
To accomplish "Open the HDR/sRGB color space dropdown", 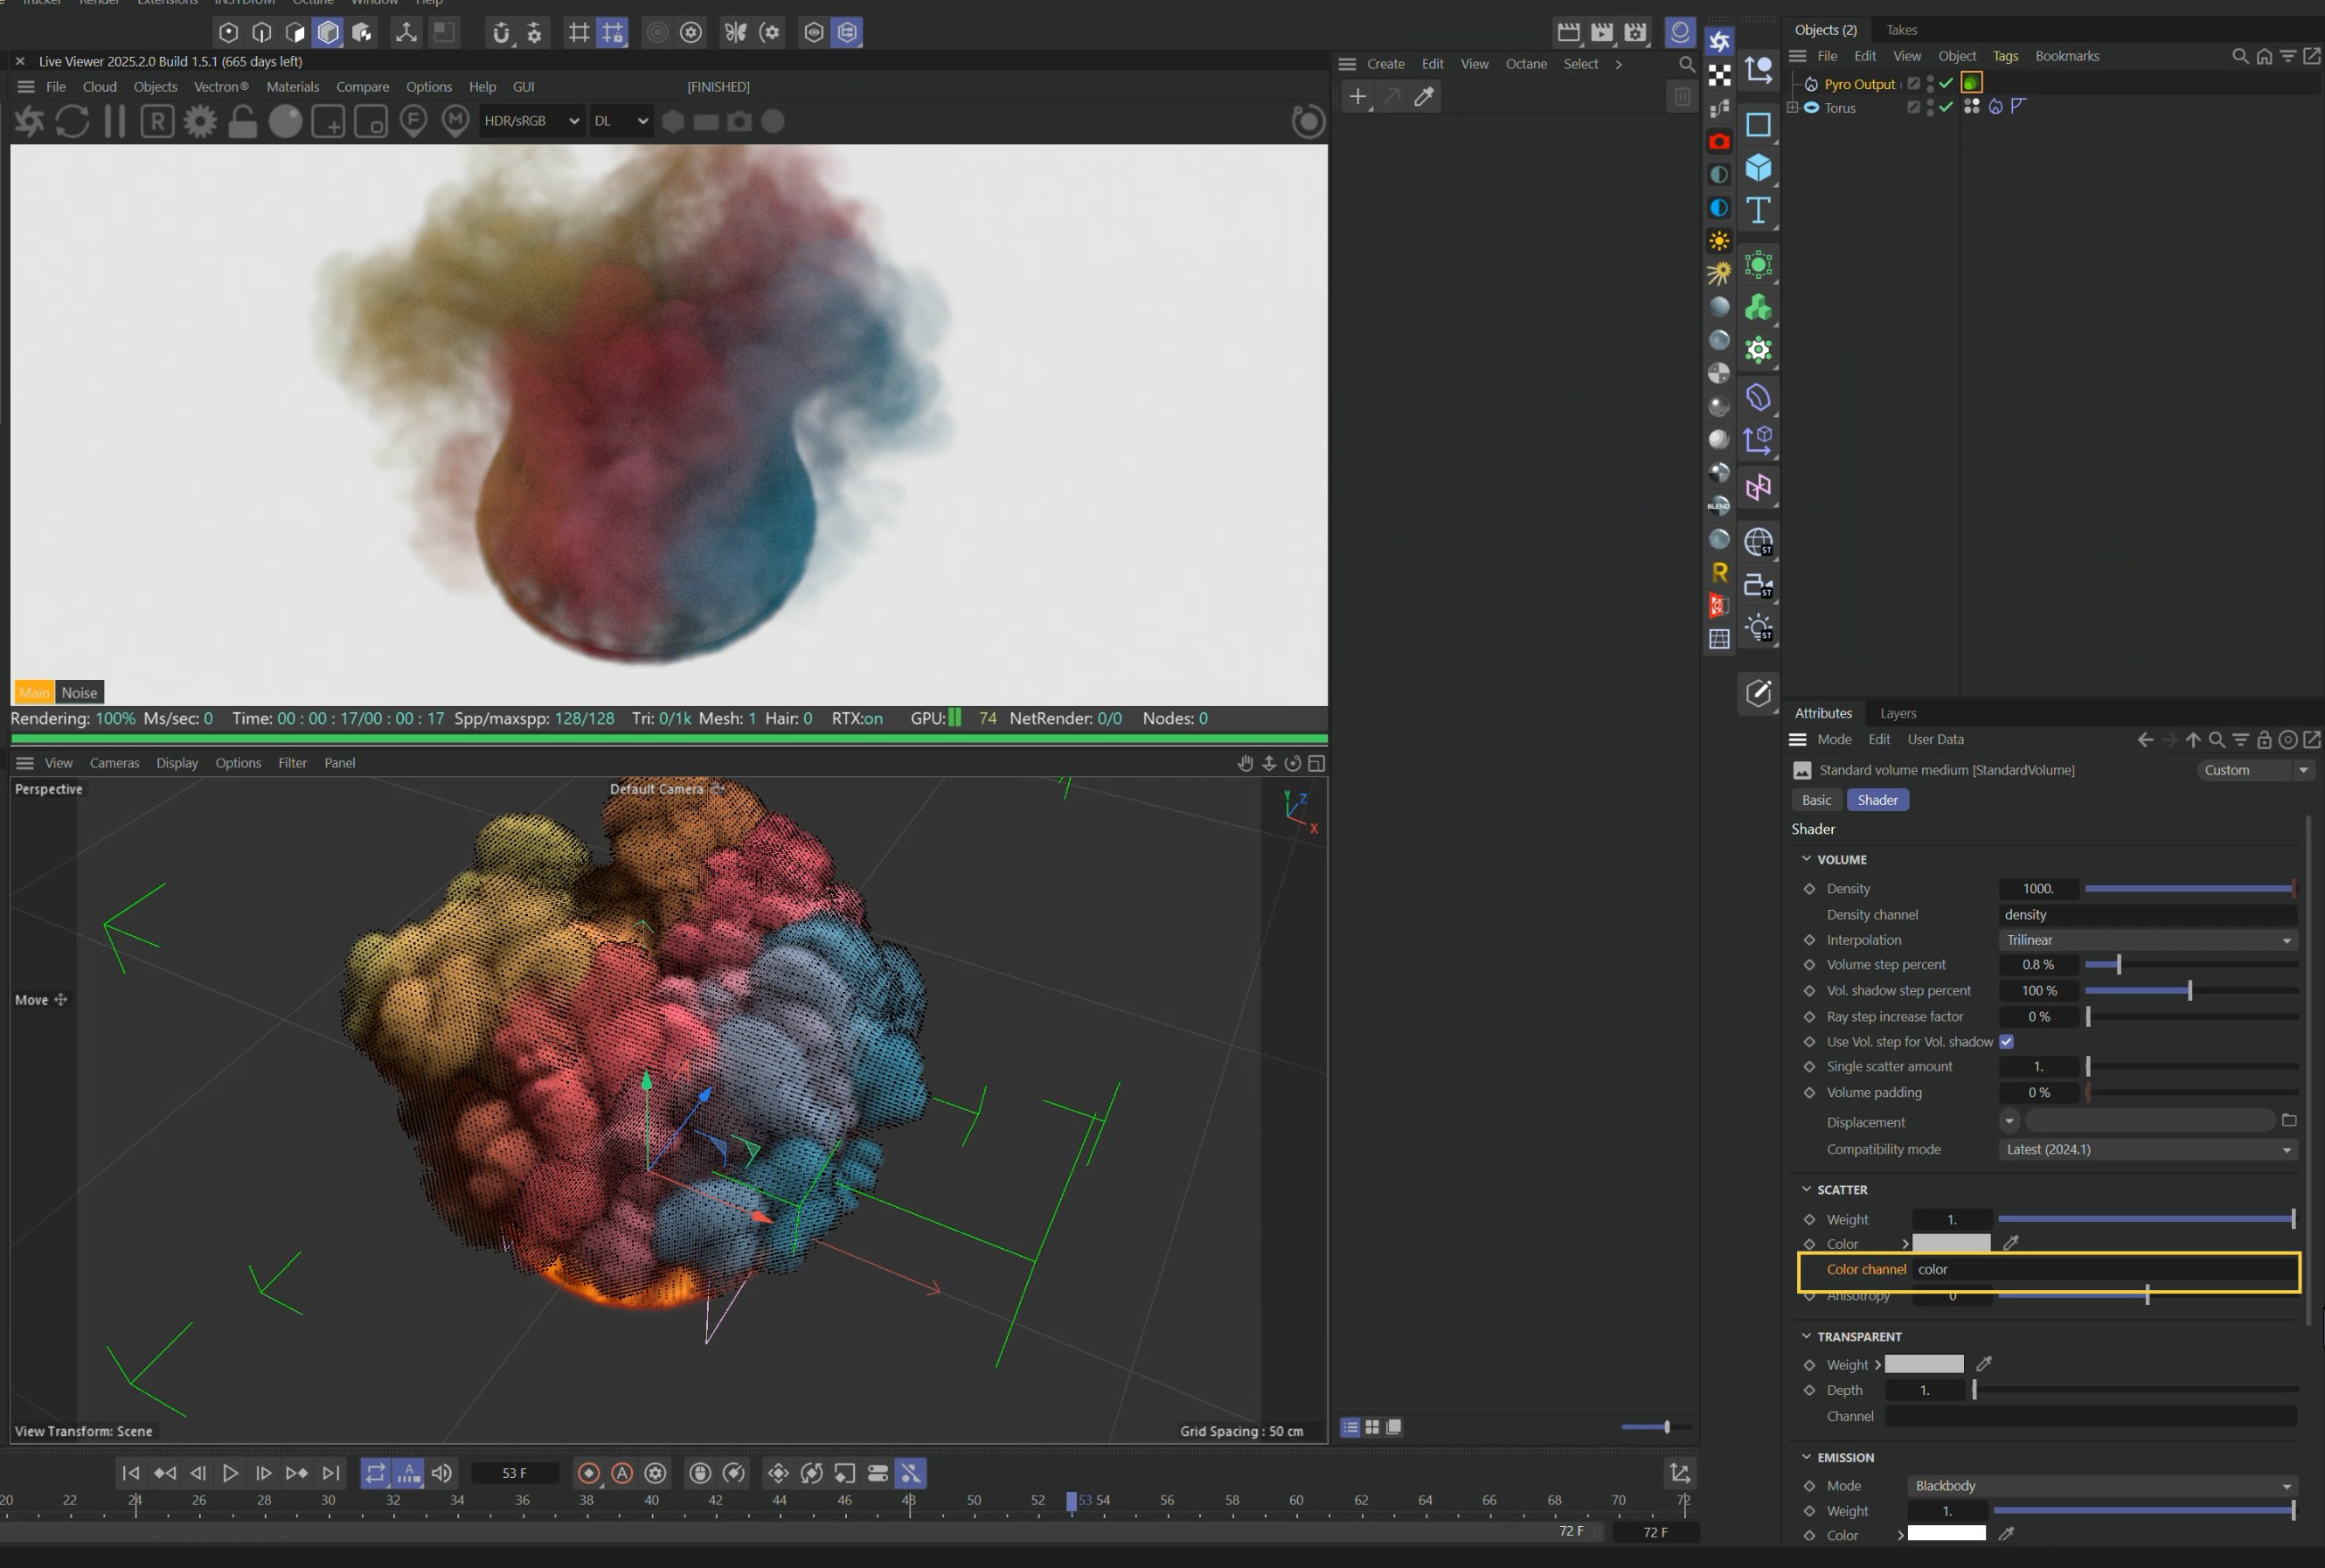I will (531, 121).
